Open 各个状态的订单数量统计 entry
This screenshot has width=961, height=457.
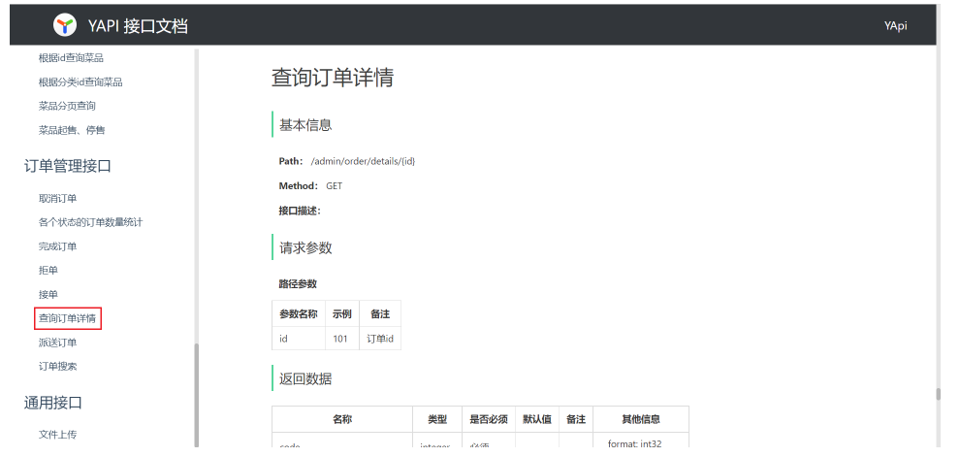(x=91, y=222)
